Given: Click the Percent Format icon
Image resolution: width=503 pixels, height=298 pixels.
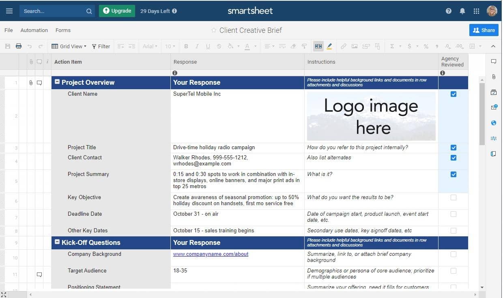Looking at the screenshot, I should coord(426,46).
